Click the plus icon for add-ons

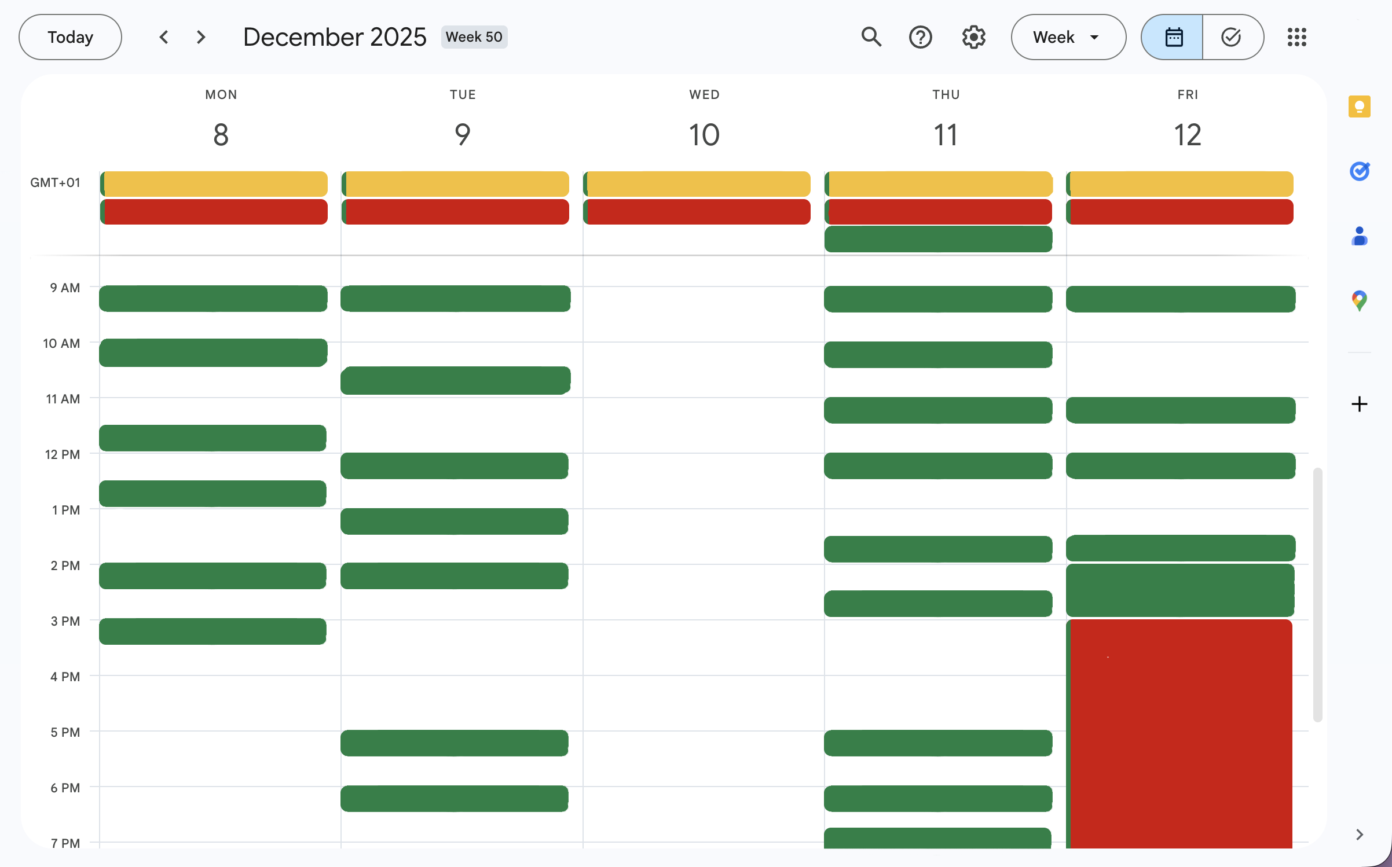[1359, 403]
